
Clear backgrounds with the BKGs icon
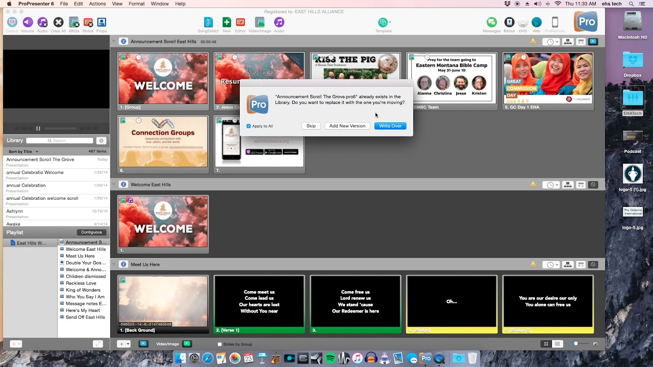pyautogui.click(x=74, y=22)
